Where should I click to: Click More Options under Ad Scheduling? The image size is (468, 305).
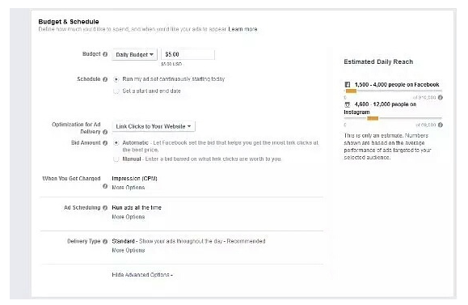click(129, 217)
